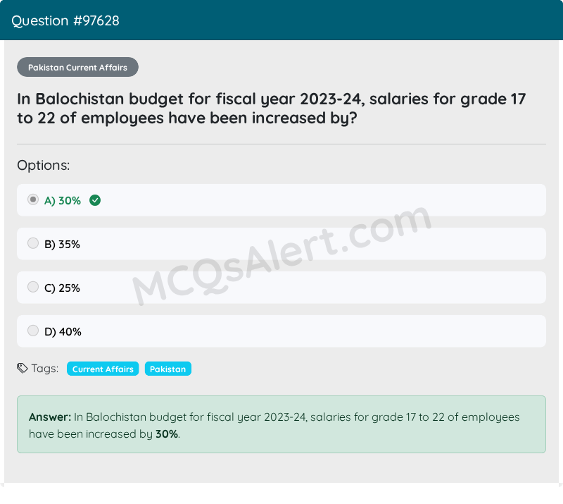Choose the C) 25% radio button
This screenshot has height=504, width=563.
pos(33,286)
